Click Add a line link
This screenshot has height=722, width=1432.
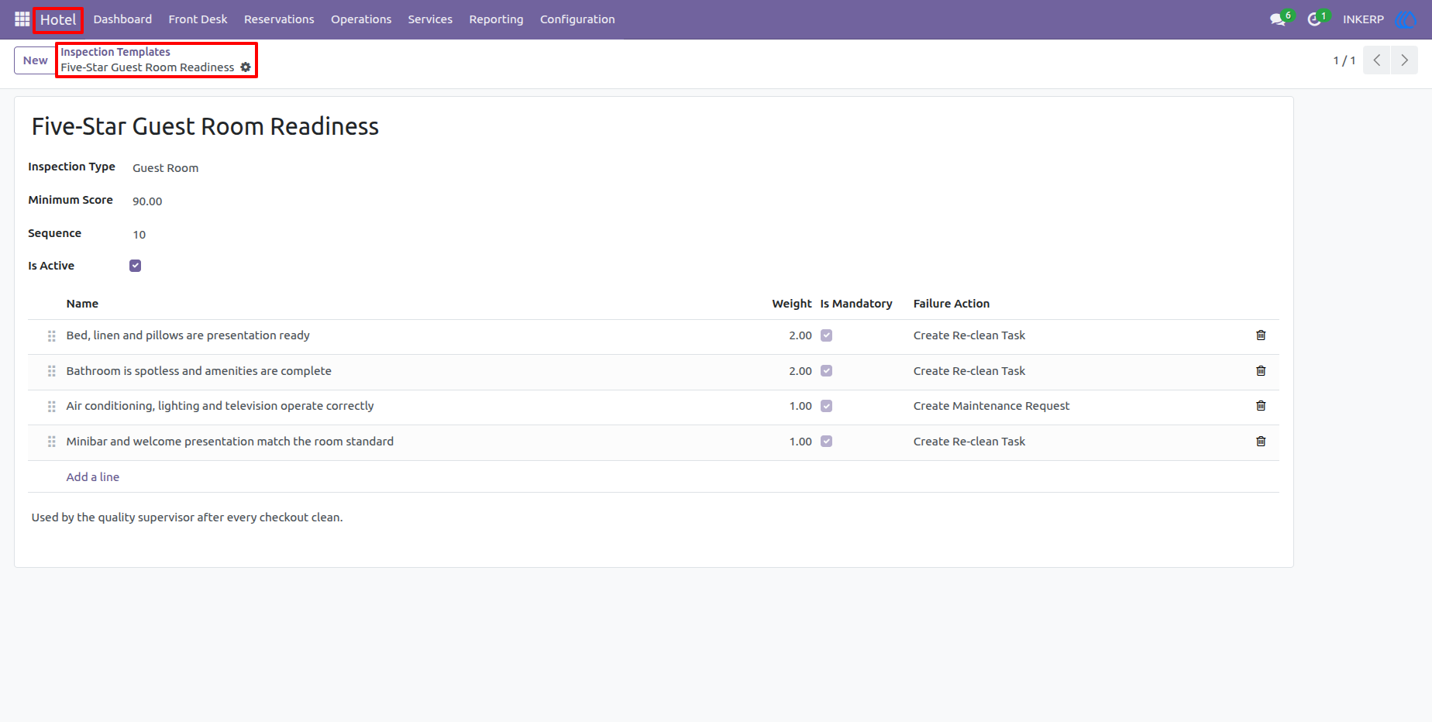click(x=93, y=477)
